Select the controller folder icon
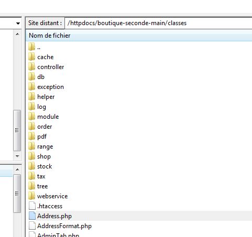Image resolution: width=252 pixels, height=237 pixels. point(32,67)
